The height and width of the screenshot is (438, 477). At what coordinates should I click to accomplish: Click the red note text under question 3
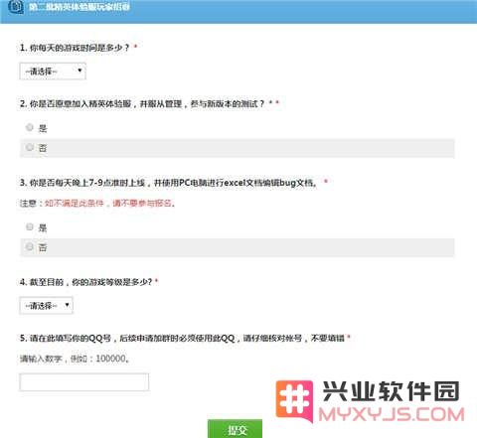(x=110, y=203)
